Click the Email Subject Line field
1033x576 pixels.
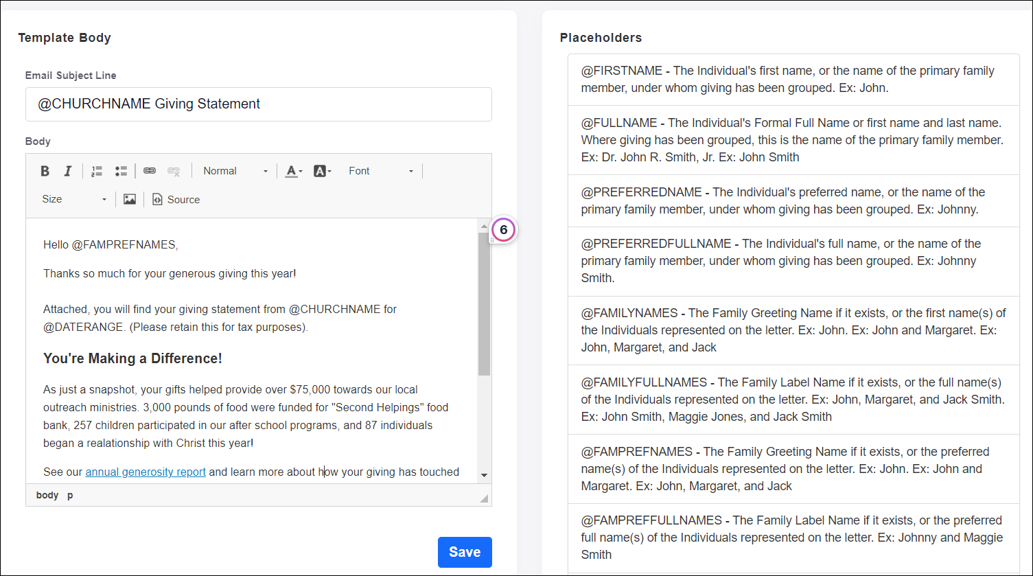point(258,104)
